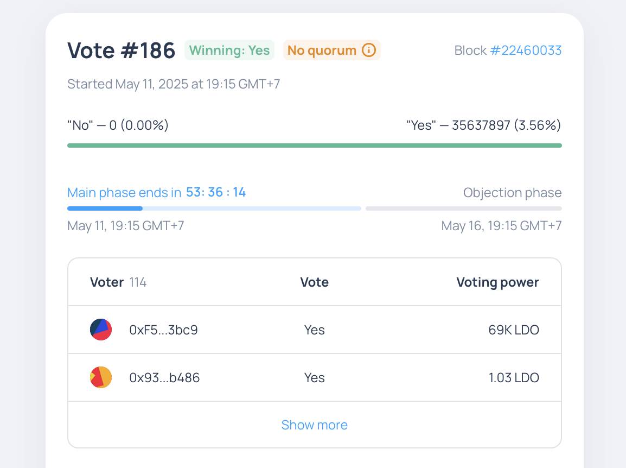Click the Objection phase label

(x=512, y=193)
